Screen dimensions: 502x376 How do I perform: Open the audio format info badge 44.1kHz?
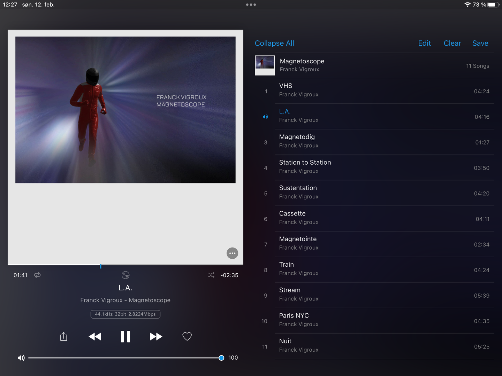click(125, 314)
